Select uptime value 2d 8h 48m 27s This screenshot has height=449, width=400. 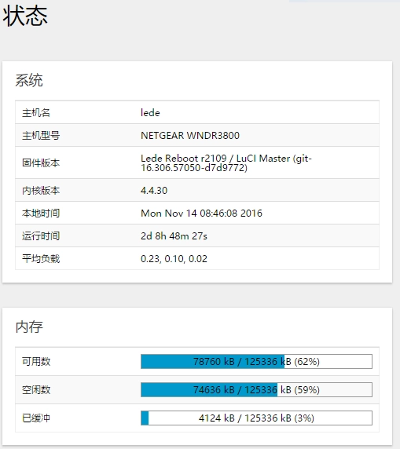(174, 236)
